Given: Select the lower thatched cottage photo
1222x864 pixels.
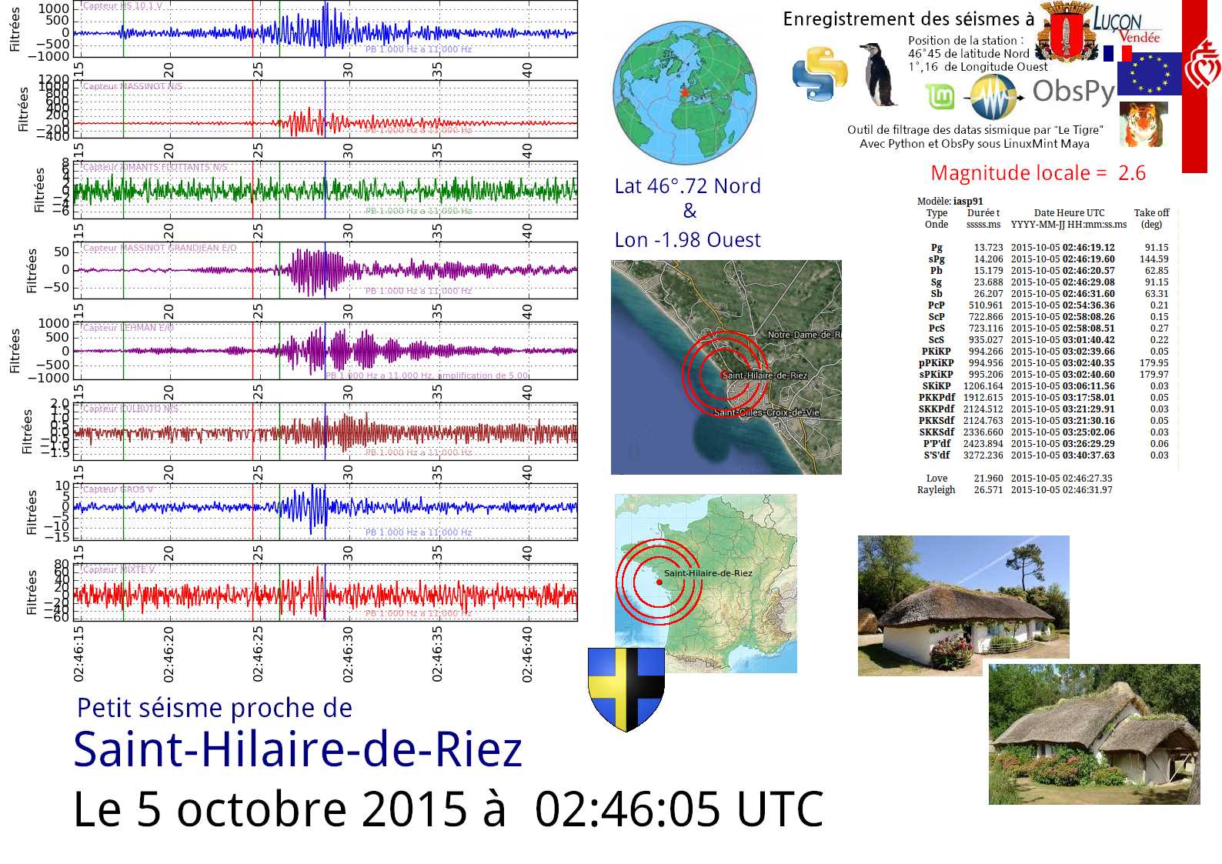Looking at the screenshot, I should tap(1093, 734).
